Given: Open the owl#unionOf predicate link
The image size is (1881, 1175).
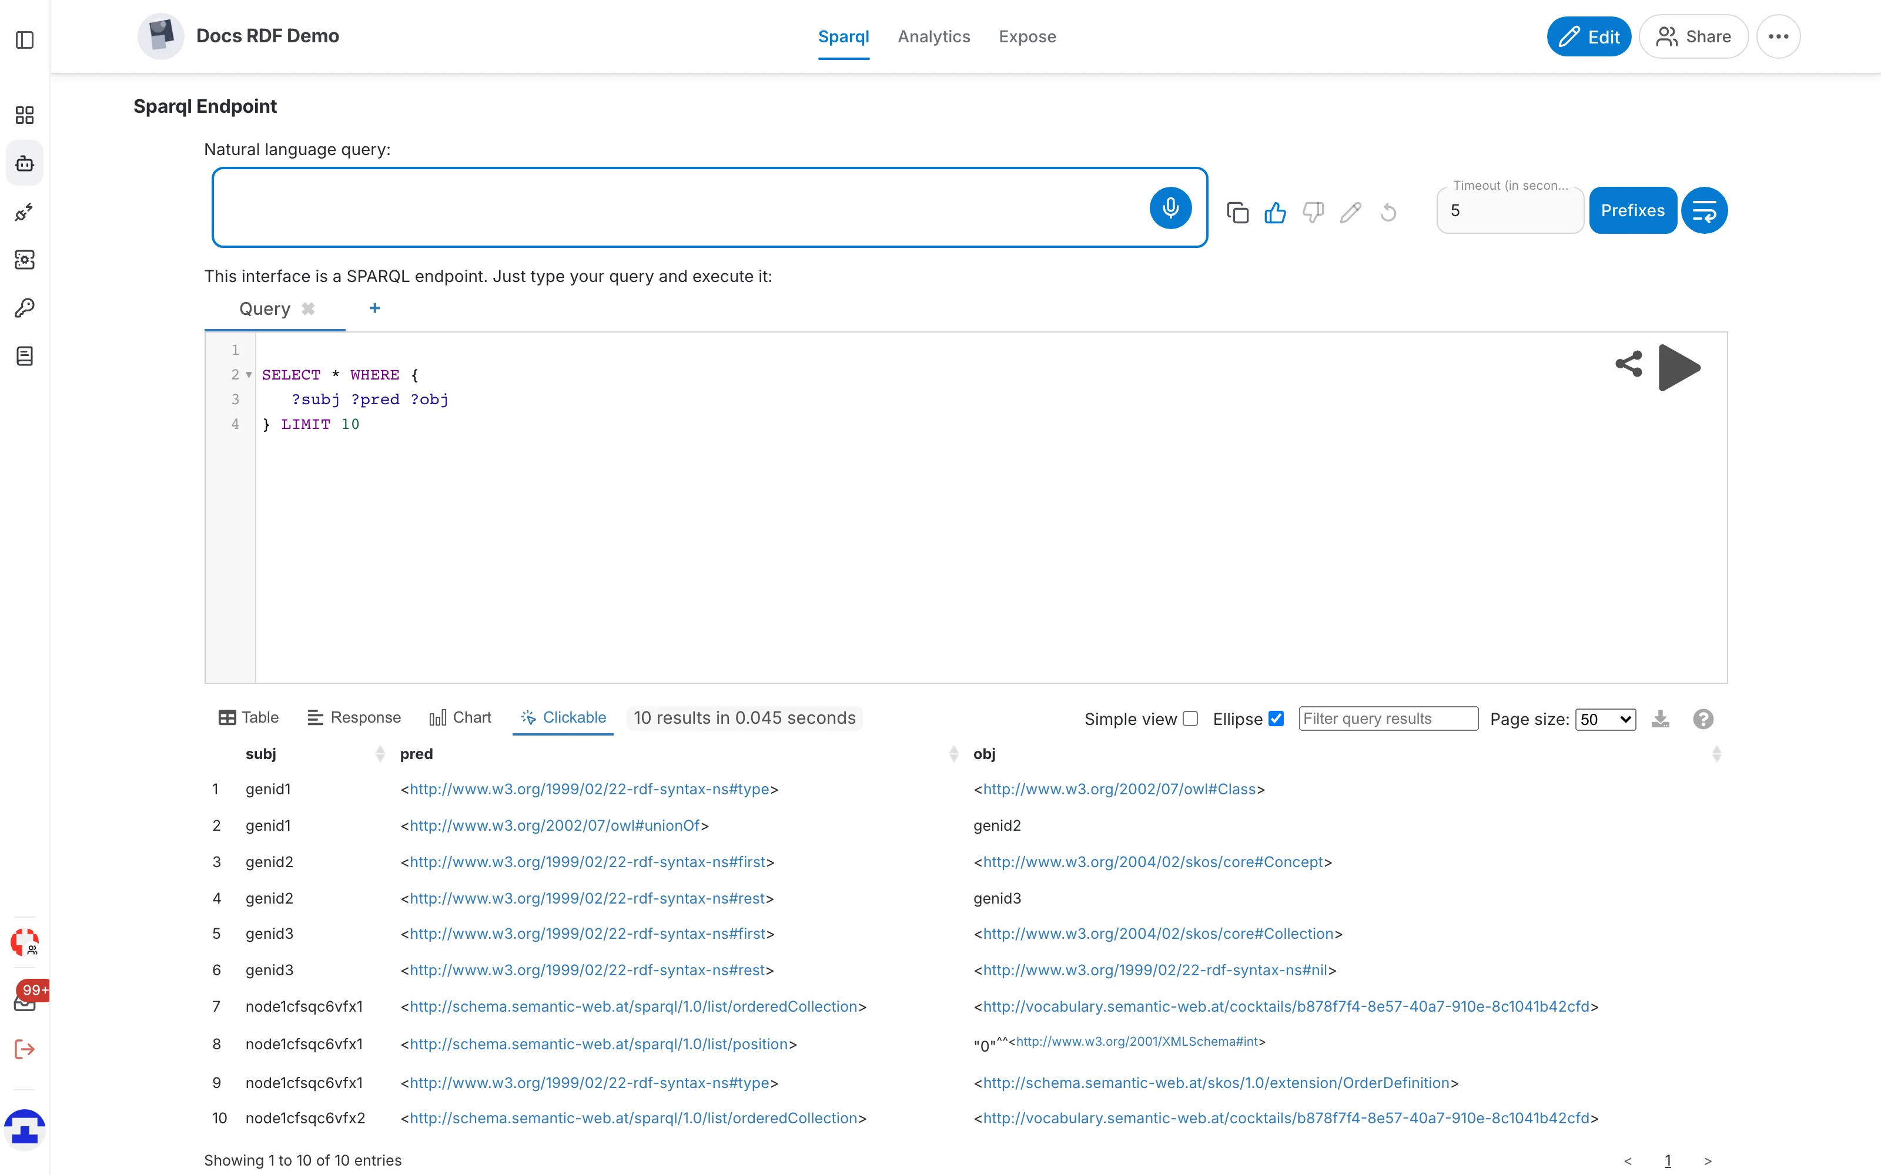Looking at the screenshot, I should click(554, 825).
